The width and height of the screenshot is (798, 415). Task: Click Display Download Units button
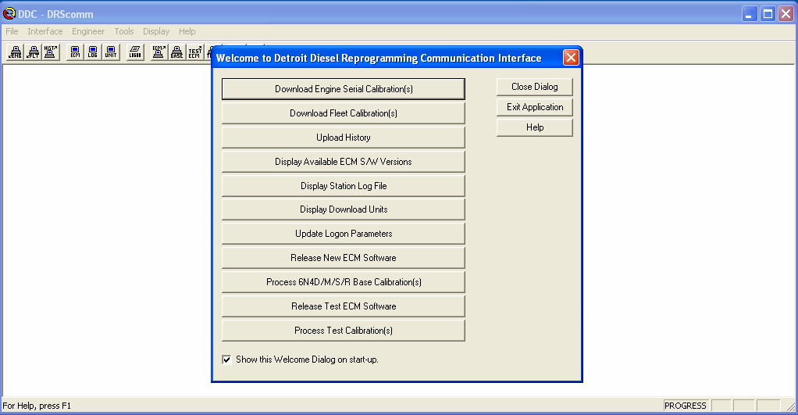(x=344, y=209)
